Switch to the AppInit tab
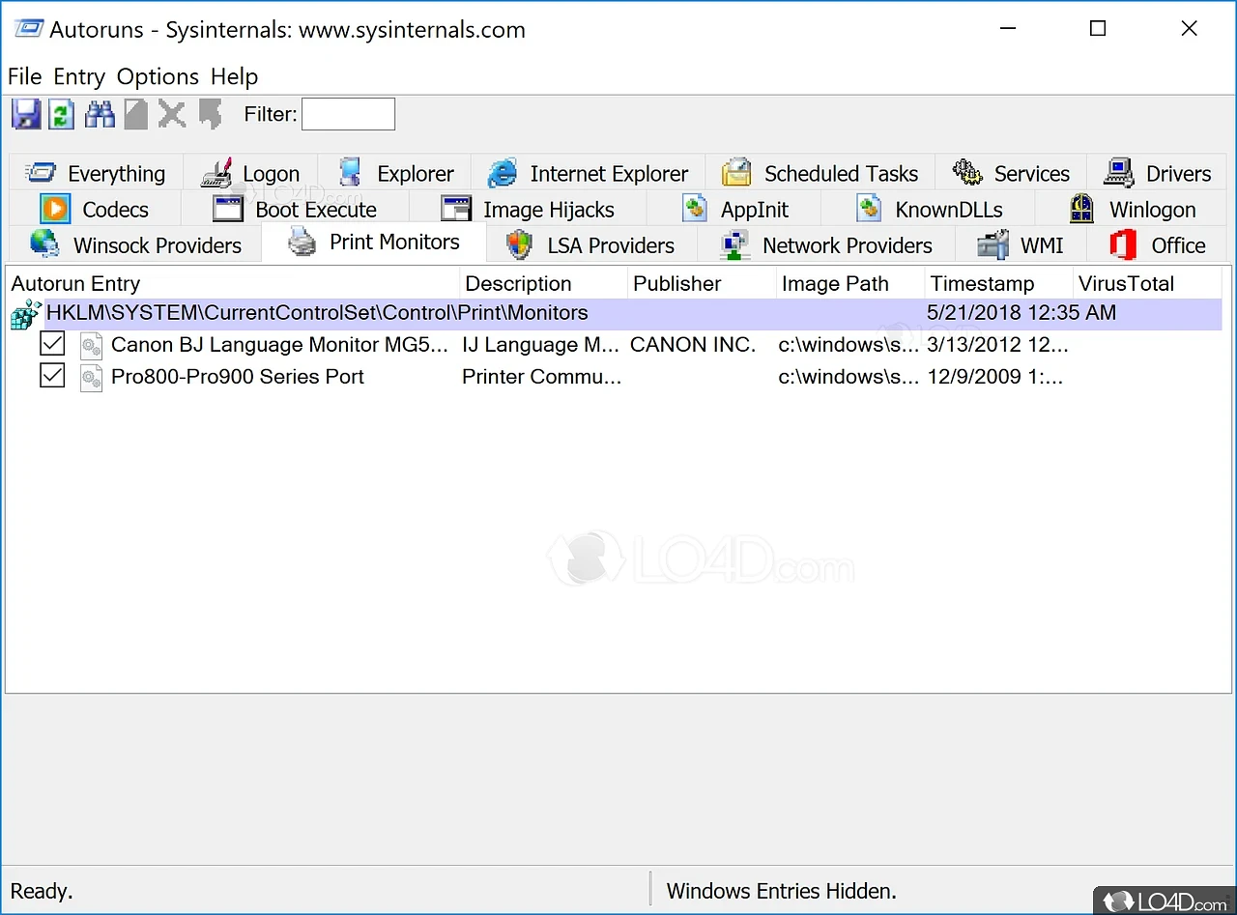The image size is (1237, 915). tap(734, 210)
